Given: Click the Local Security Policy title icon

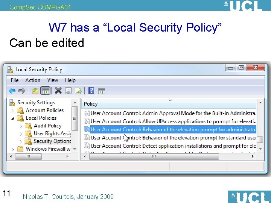Looking at the screenshot, I should click(x=10, y=70).
